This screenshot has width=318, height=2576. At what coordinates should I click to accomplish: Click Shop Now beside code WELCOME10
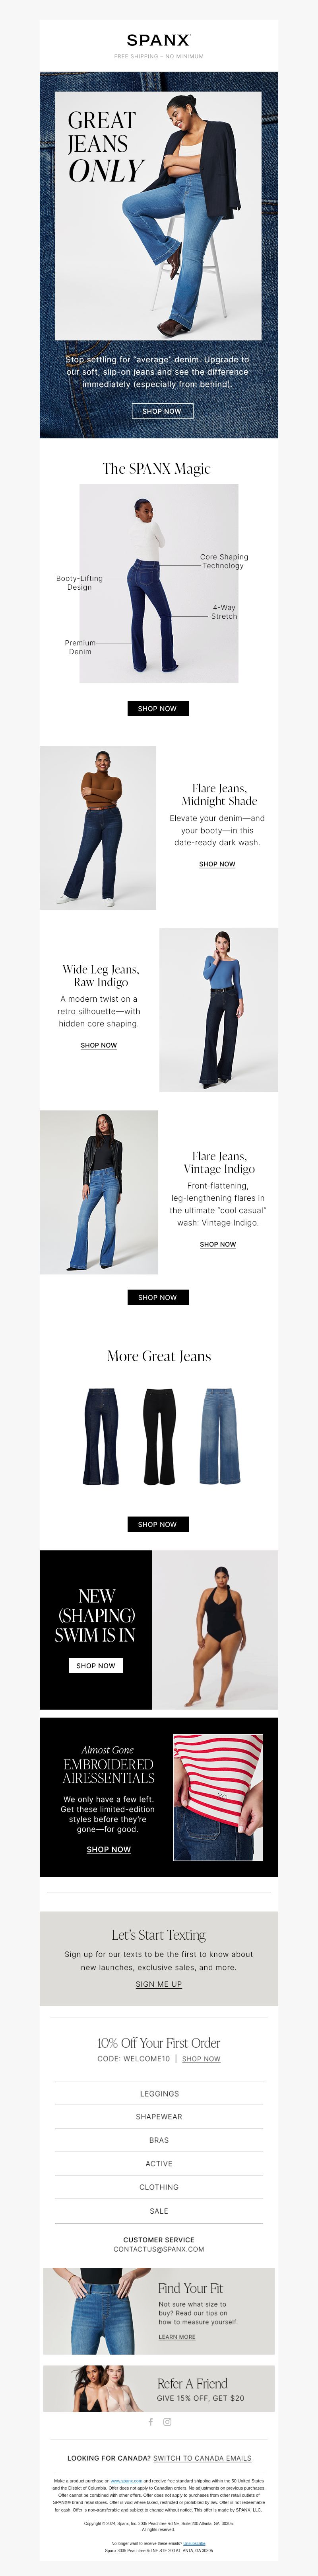(202, 2059)
